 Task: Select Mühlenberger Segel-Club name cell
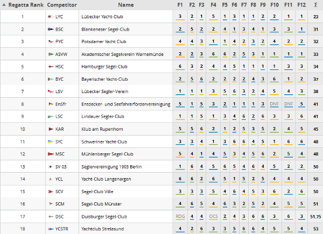point(107,154)
